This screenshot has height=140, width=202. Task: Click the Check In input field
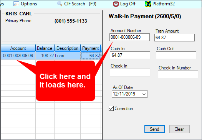tap(130, 72)
